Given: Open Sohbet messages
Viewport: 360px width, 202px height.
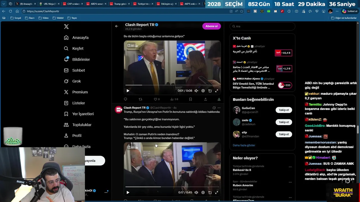Looking at the screenshot, I should 74,70.
